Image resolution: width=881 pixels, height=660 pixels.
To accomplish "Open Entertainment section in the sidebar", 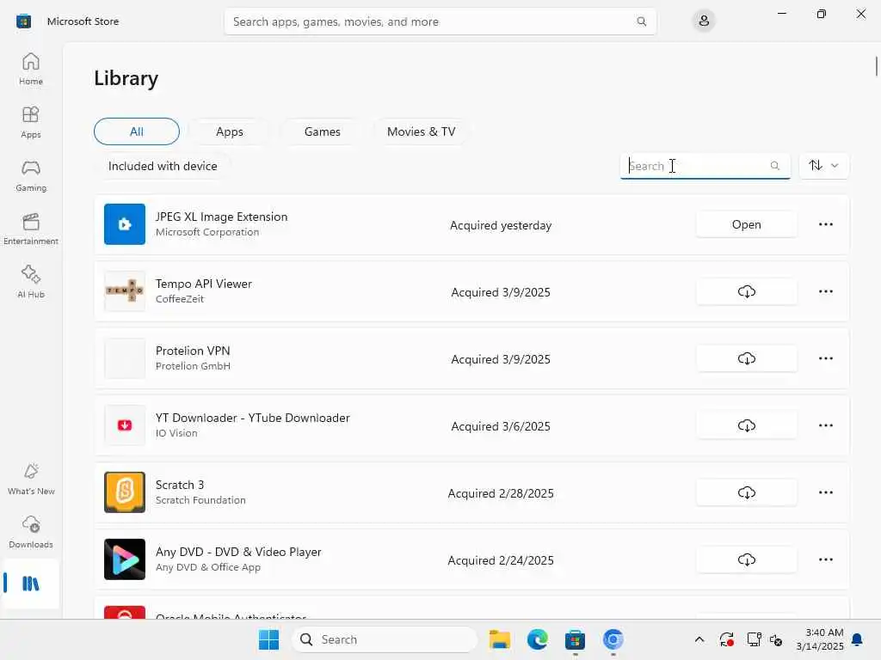I will [31, 229].
